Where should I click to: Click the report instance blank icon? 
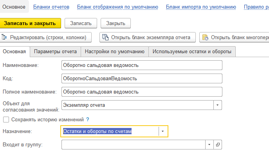point(105,37)
